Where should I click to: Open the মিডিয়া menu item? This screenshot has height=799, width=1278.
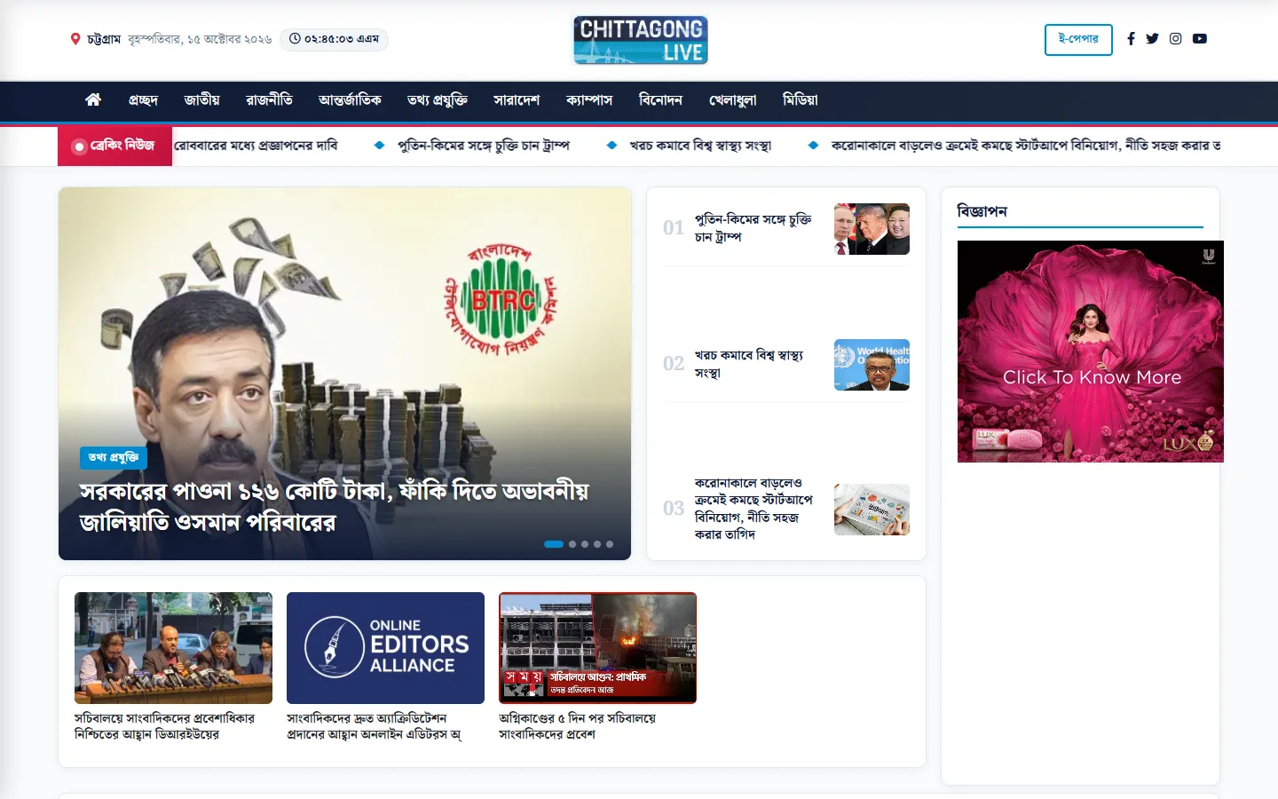pyautogui.click(x=800, y=100)
